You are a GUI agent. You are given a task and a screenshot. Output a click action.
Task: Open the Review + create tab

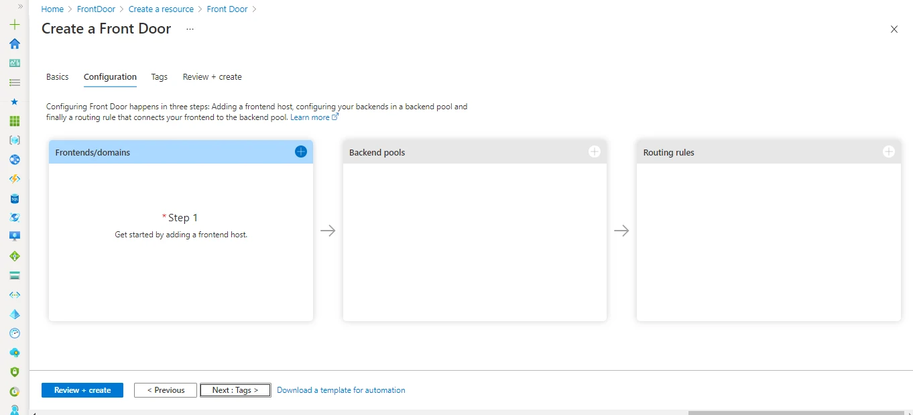click(x=212, y=77)
